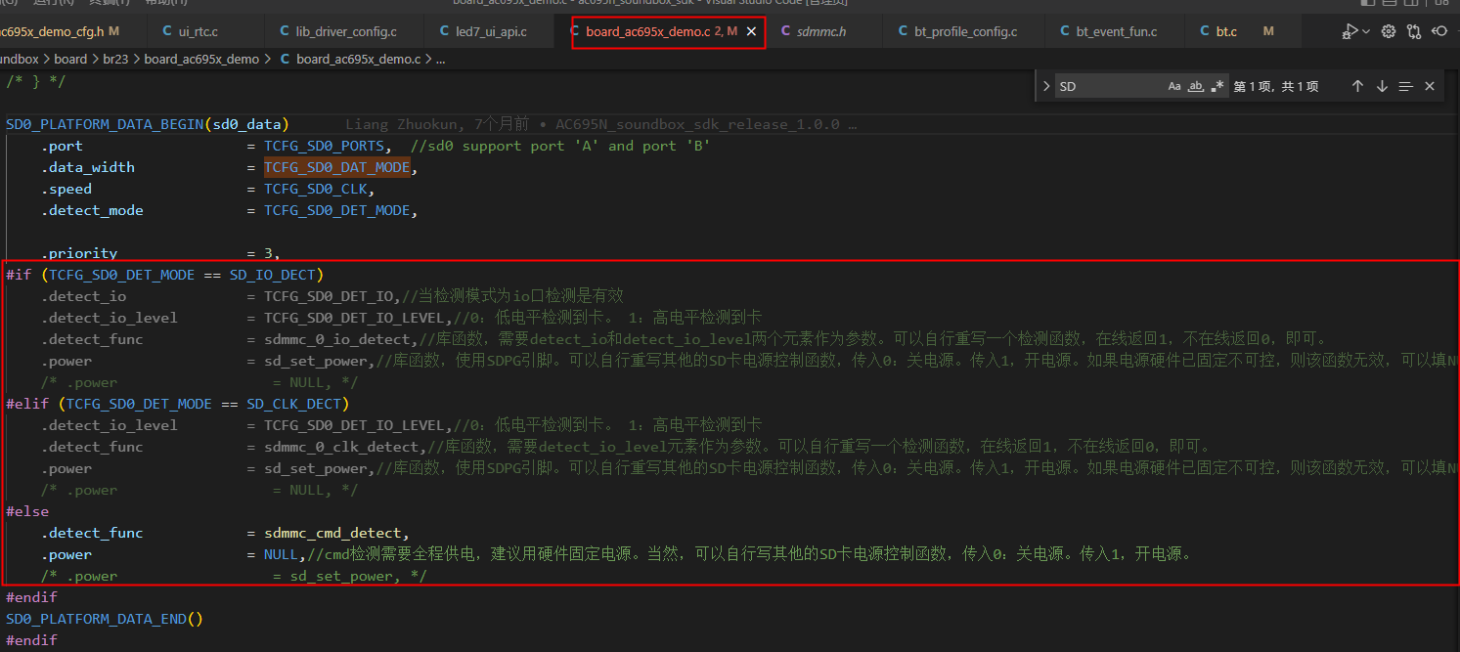The image size is (1460, 652).
Task: Click the sdmmc_0_clk_detect function name
Action: tap(341, 447)
